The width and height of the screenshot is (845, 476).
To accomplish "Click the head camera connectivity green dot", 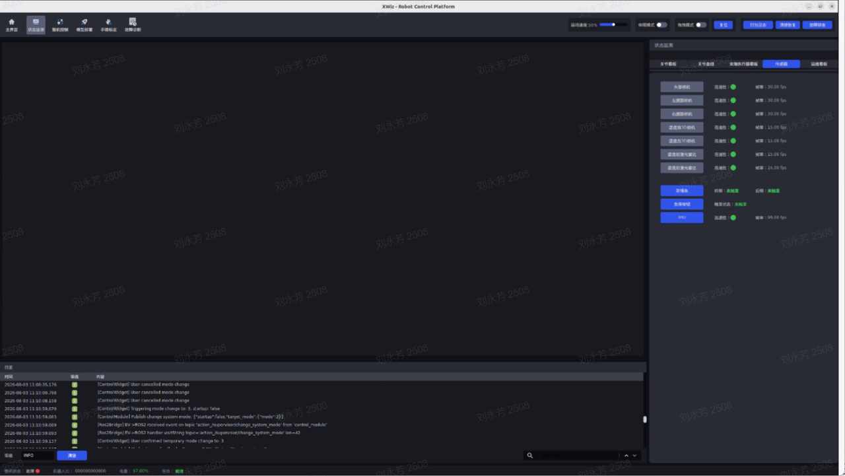I will point(733,87).
